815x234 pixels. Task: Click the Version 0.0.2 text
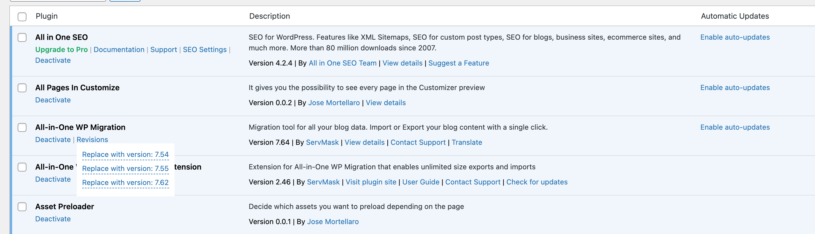(270, 103)
